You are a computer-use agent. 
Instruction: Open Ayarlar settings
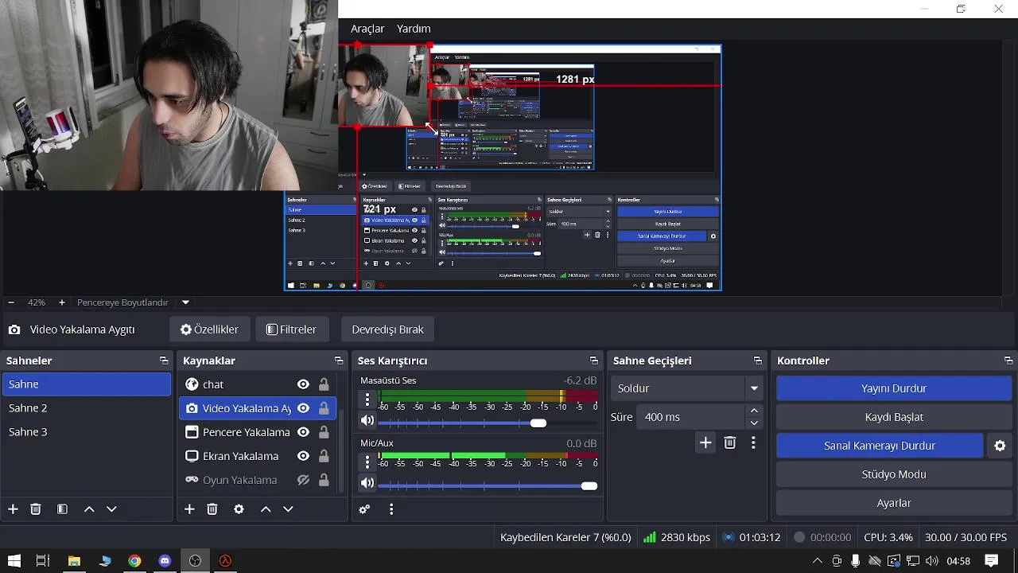(x=894, y=503)
